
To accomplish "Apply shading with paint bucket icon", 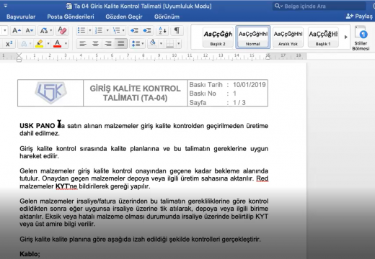I will [x=153, y=43].
